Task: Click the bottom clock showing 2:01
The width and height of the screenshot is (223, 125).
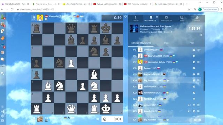Action: pos(112,119)
